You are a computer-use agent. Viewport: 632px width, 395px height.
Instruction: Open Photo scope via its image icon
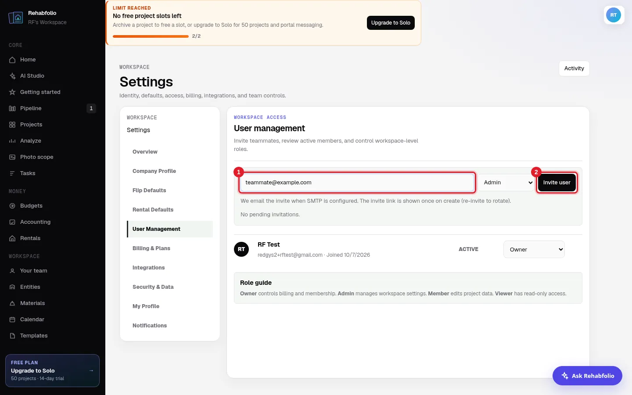(12, 157)
